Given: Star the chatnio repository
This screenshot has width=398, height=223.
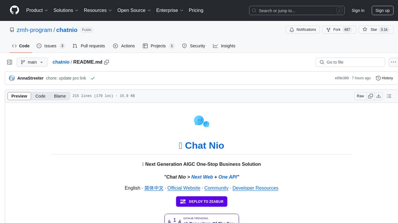Looking at the screenshot, I should pos(376,30).
